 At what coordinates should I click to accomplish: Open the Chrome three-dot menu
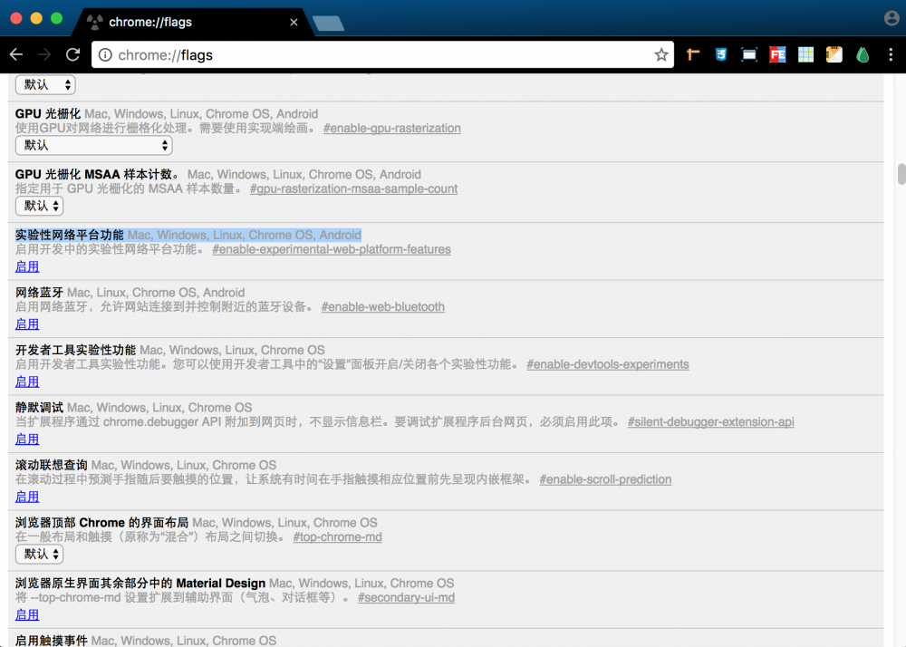tap(891, 55)
